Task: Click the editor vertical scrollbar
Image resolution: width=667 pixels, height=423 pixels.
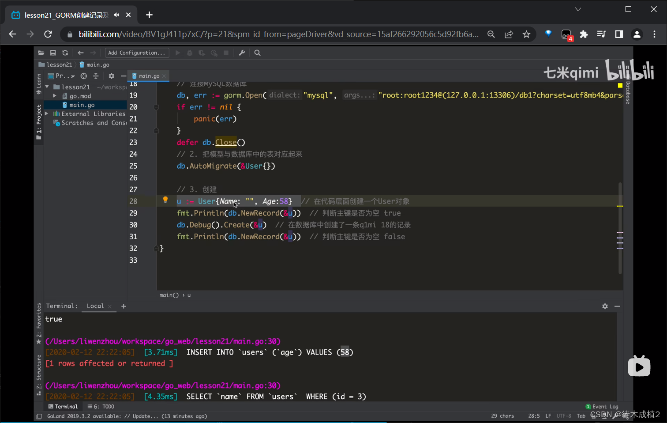Action: coord(620,228)
